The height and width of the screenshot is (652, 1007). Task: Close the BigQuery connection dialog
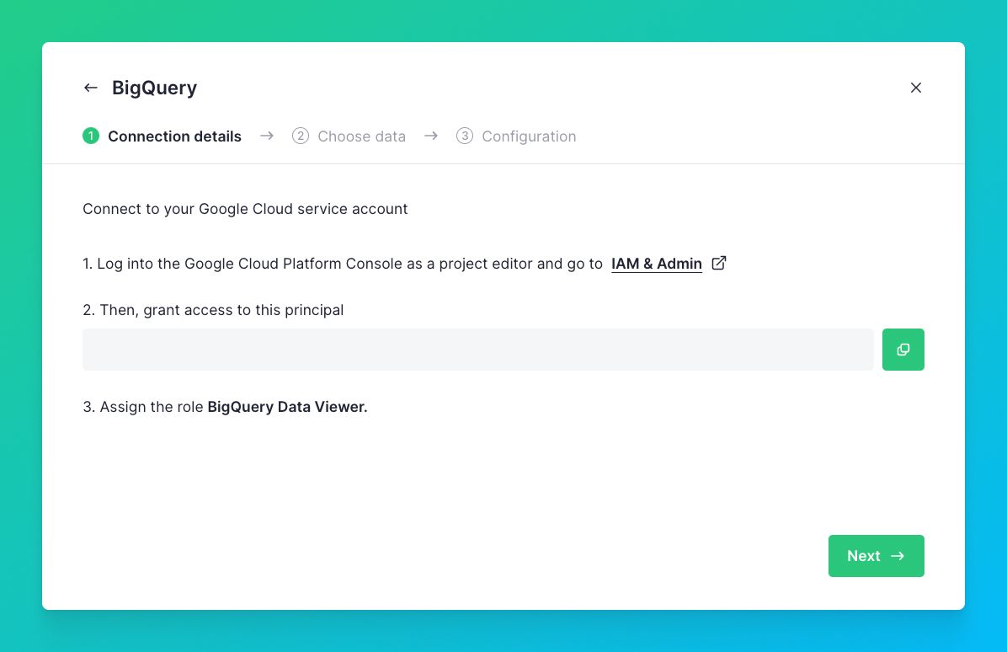pyautogui.click(x=916, y=88)
